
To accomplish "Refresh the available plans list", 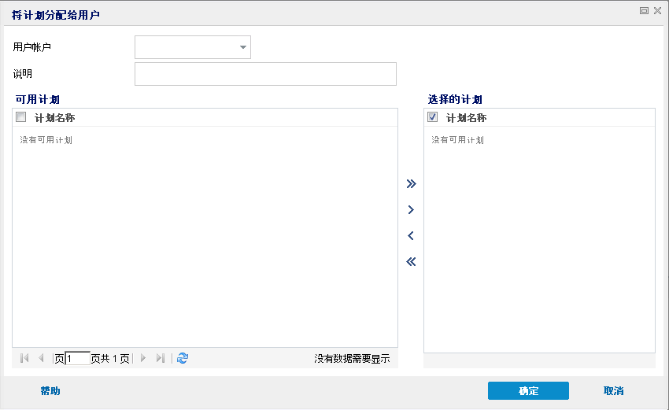I will [183, 358].
